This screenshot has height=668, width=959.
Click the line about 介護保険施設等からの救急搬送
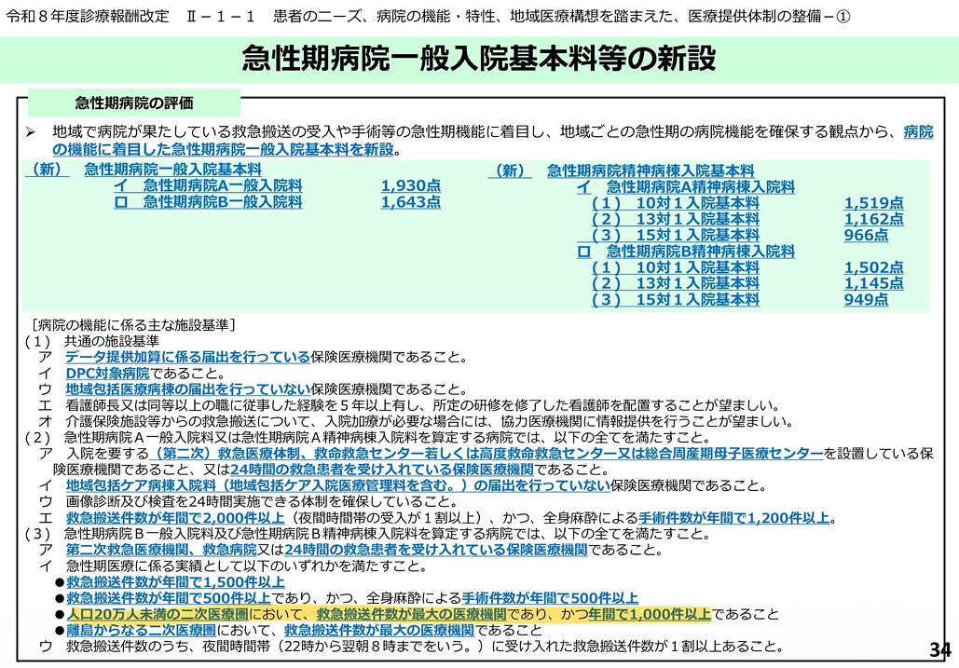coord(416,422)
